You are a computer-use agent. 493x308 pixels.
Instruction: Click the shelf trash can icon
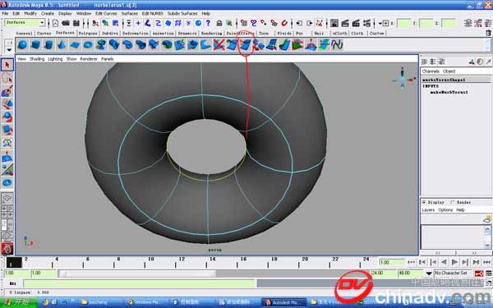[x=488, y=33]
